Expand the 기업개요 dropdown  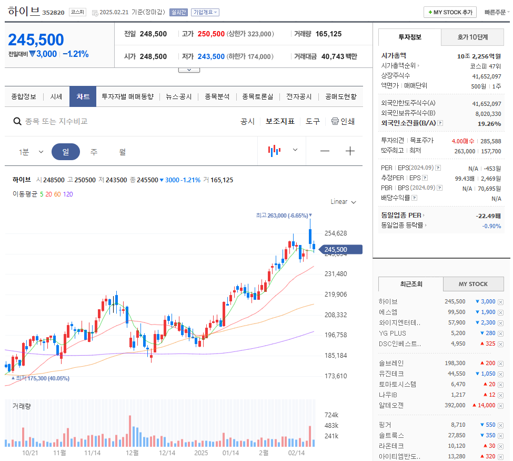tap(205, 12)
